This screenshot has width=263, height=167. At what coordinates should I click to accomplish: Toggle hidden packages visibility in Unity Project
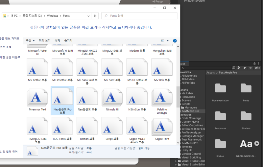pos(257,68)
